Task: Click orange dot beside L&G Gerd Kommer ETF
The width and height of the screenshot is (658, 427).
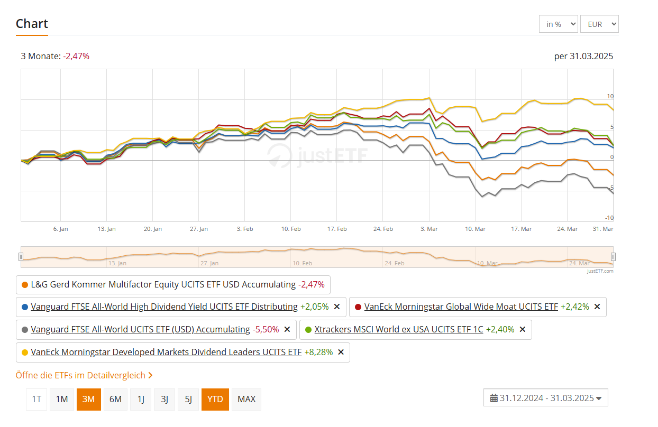Action: click(24, 284)
